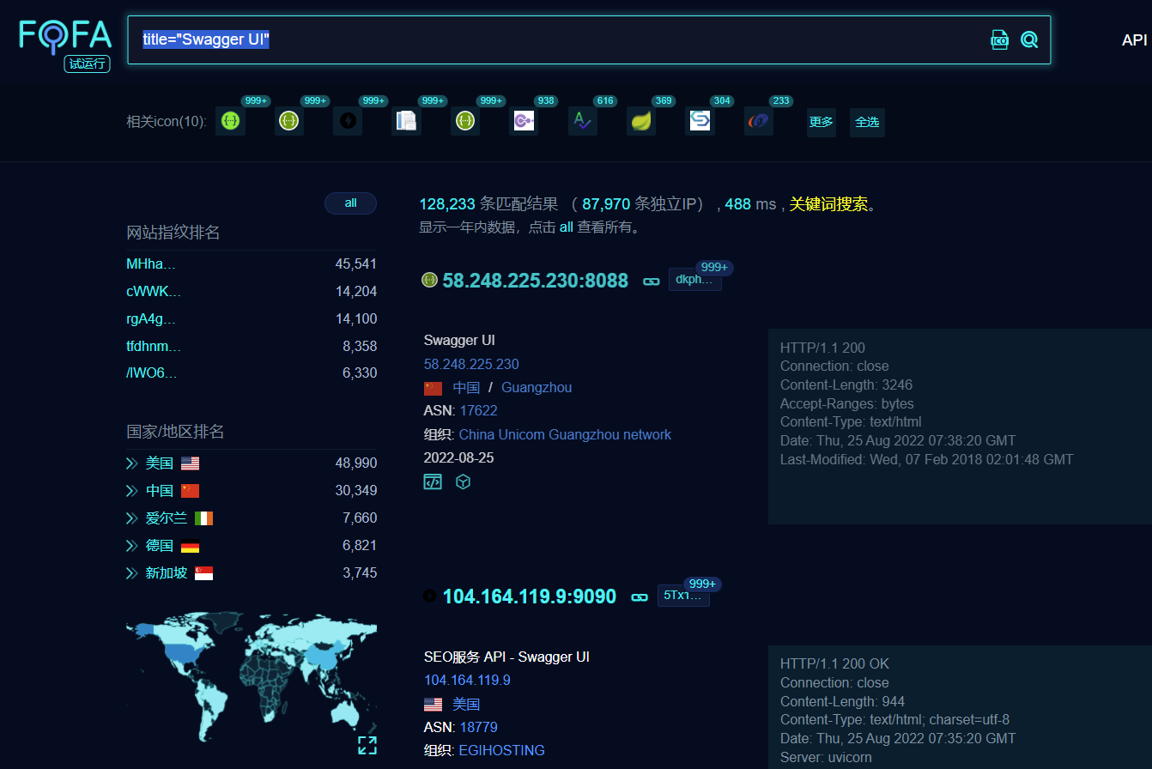Click favicon beside 104.164.119.9:9090
Viewport: 1152px width, 769px height.
[429, 596]
